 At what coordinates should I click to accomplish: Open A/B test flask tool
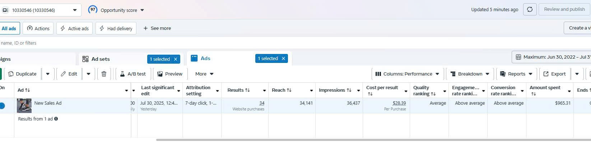coord(133,74)
